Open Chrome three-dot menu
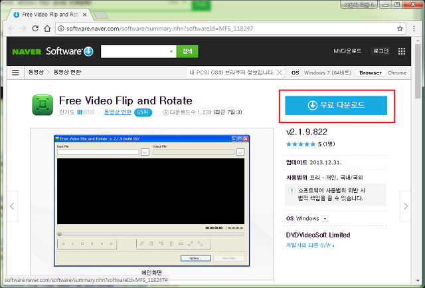The width and height of the screenshot is (425, 288). coord(414,29)
